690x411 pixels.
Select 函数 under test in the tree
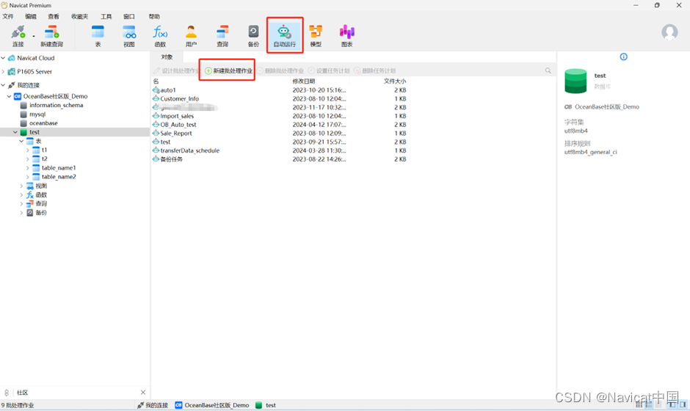click(x=41, y=194)
